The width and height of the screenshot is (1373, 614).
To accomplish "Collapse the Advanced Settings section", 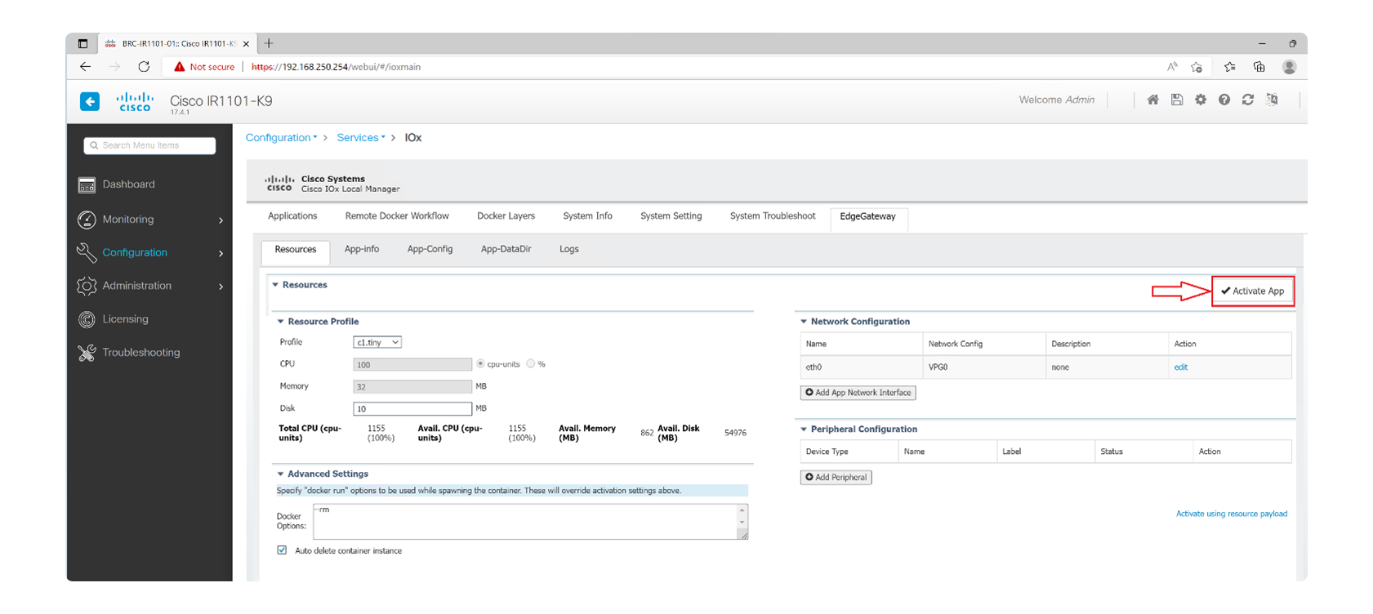I will [x=280, y=474].
